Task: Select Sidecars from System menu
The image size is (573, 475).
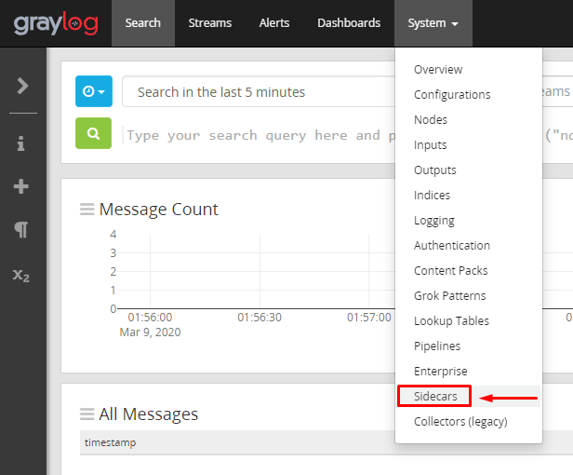Action: coord(434,397)
